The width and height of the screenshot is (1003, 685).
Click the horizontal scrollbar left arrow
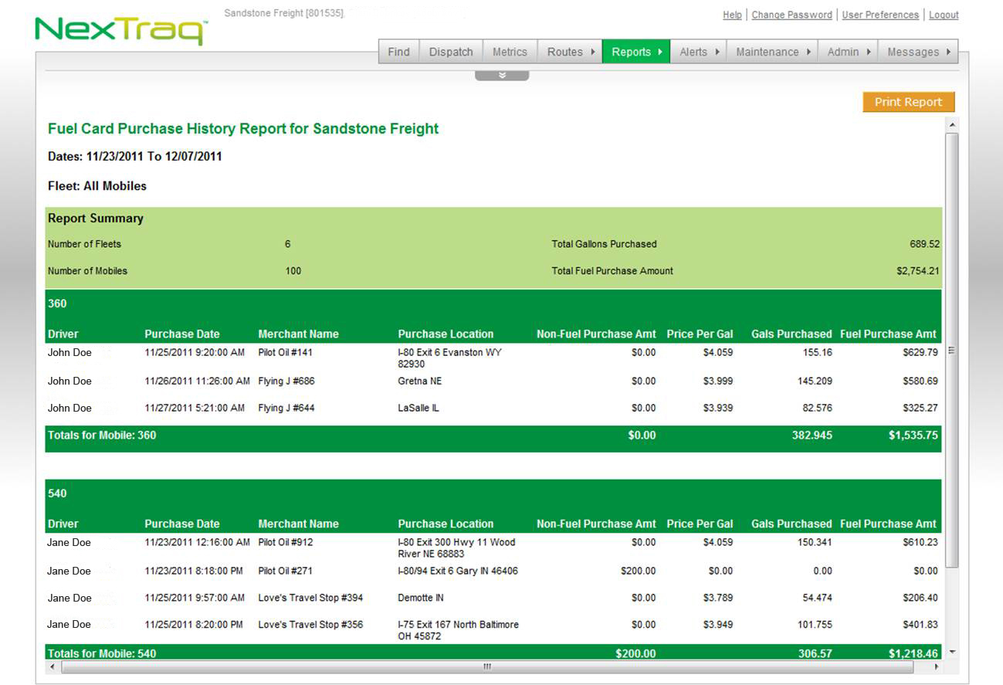(53, 666)
